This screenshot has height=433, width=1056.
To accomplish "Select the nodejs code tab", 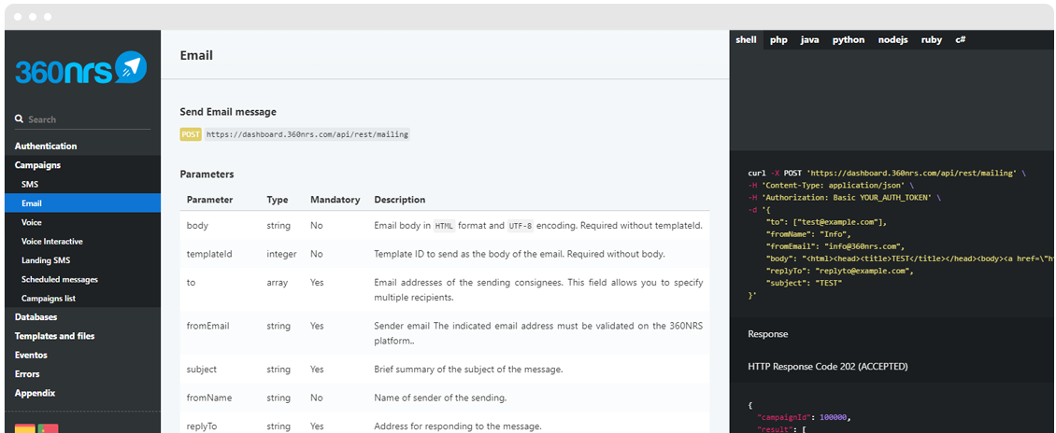I will (893, 40).
